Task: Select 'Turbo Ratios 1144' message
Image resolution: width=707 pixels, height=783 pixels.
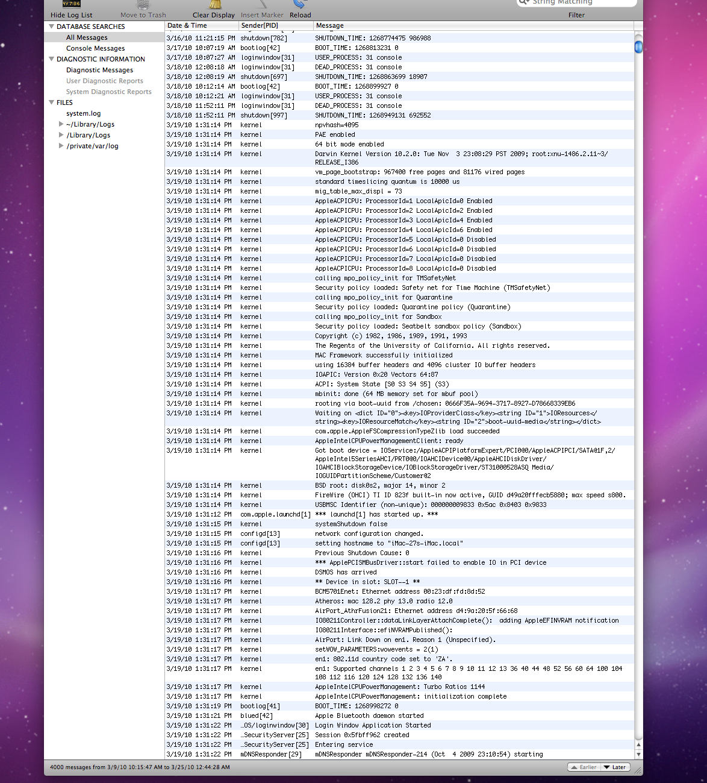Action: (x=400, y=687)
